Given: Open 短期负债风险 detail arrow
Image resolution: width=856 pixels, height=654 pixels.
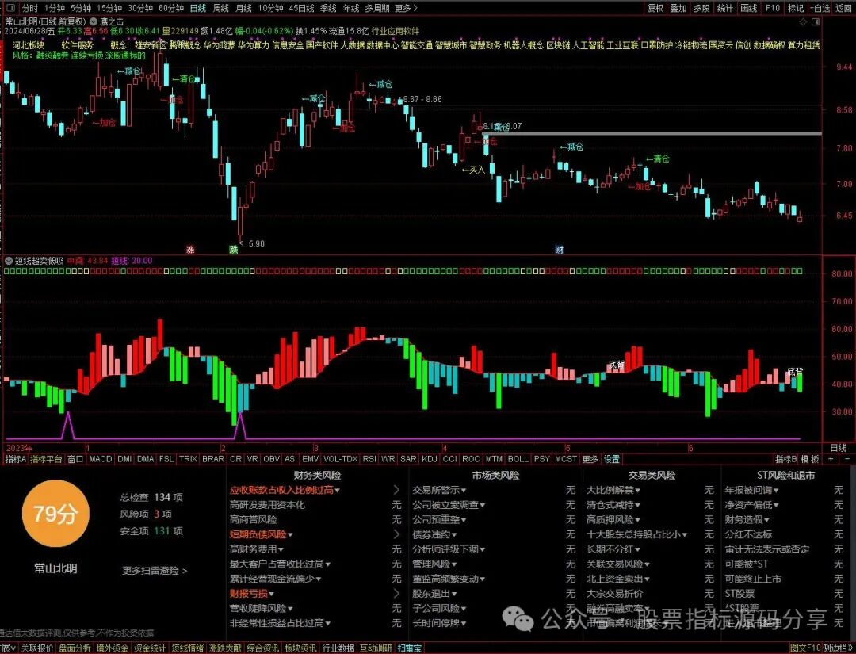Looking at the screenshot, I should (396, 534).
